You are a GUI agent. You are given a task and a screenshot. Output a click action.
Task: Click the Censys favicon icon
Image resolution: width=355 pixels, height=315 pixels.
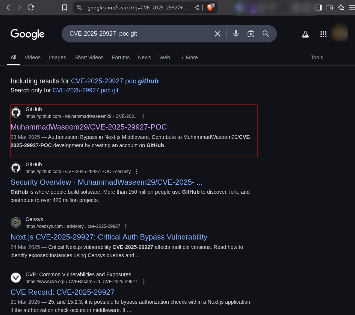(16, 222)
